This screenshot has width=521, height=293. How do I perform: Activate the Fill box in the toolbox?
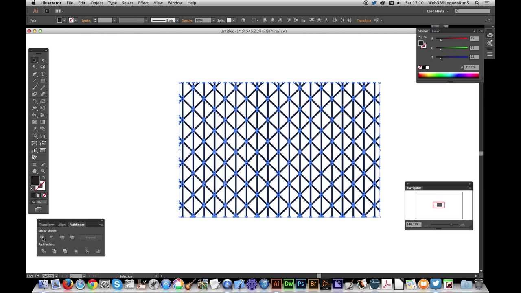point(35,181)
